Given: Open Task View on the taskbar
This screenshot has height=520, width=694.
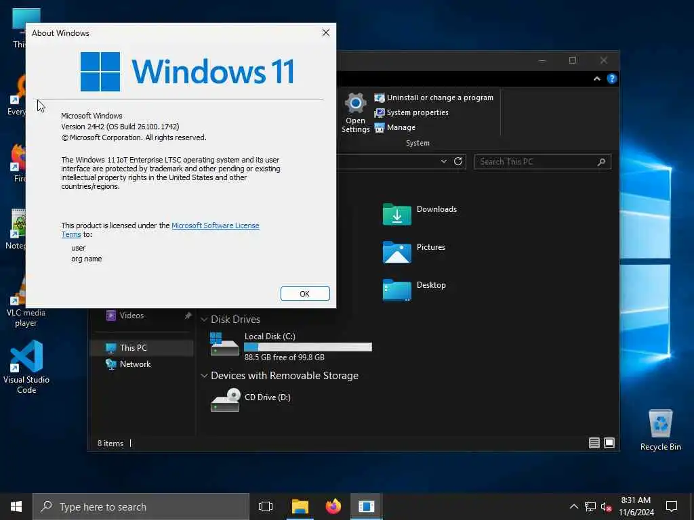Looking at the screenshot, I should (266, 506).
